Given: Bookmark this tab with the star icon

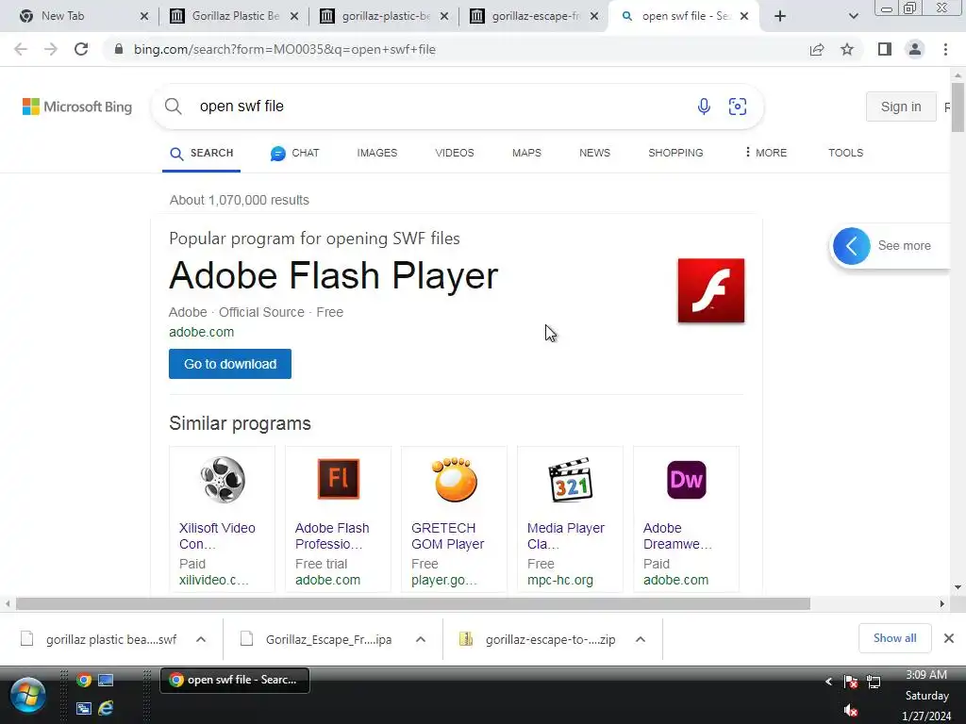Looking at the screenshot, I should [847, 49].
